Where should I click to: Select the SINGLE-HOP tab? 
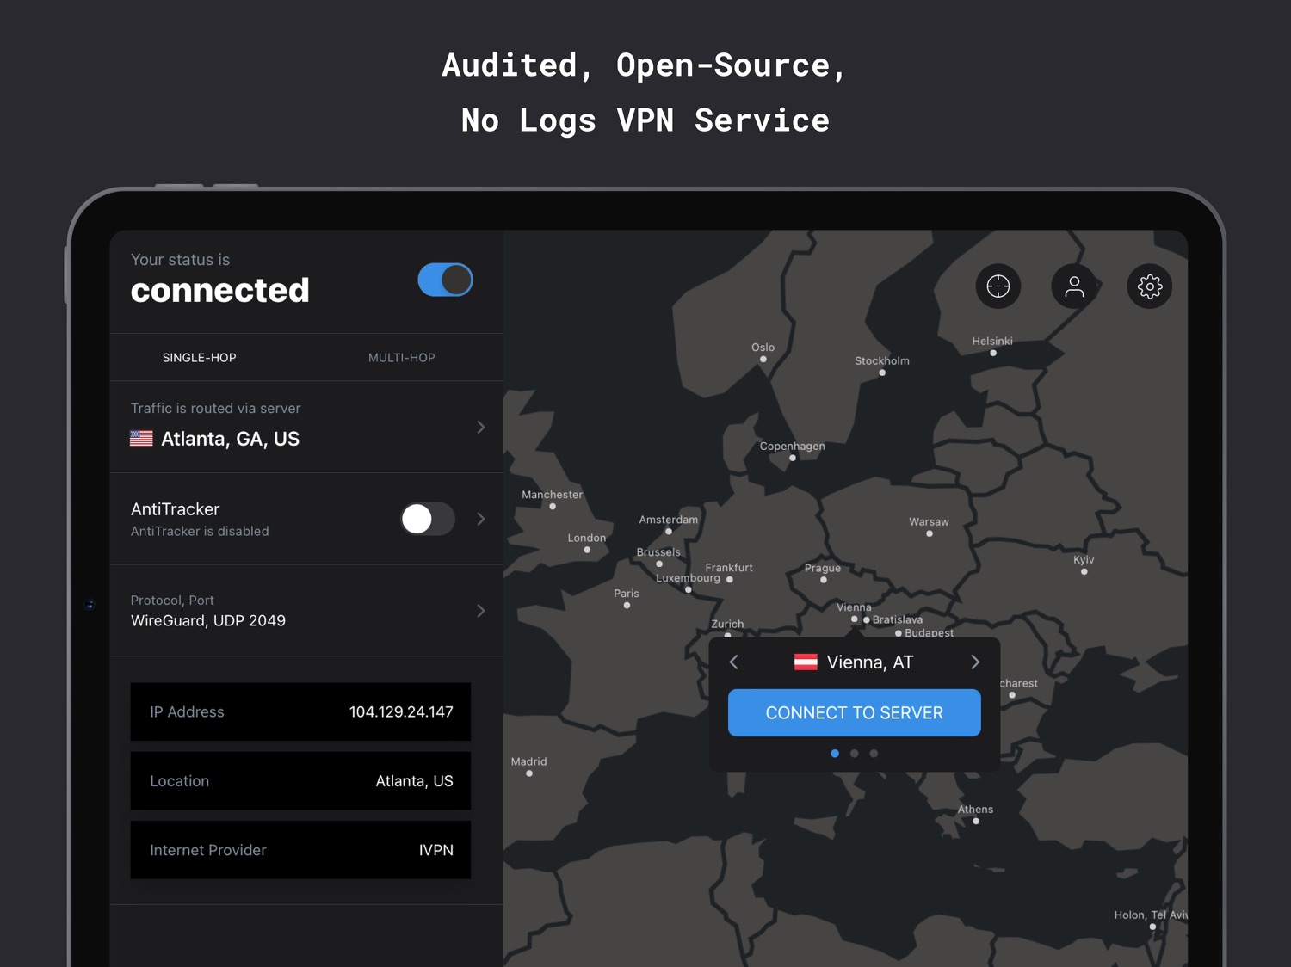coord(199,358)
